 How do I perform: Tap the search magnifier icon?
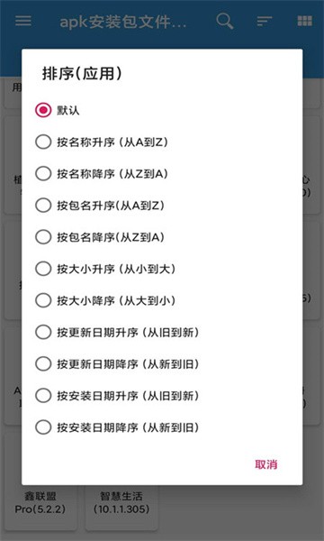(225, 22)
